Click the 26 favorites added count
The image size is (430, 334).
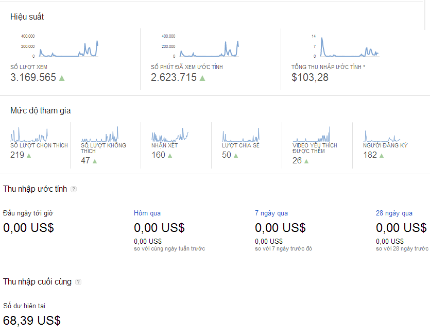coord(297,160)
